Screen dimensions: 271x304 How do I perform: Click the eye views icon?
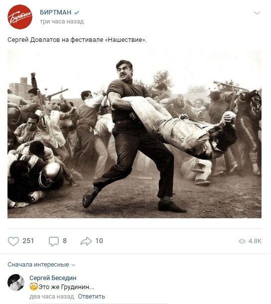[x=242, y=241]
